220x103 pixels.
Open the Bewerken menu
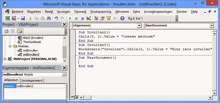pyautogui.click(x=34, y=12)
